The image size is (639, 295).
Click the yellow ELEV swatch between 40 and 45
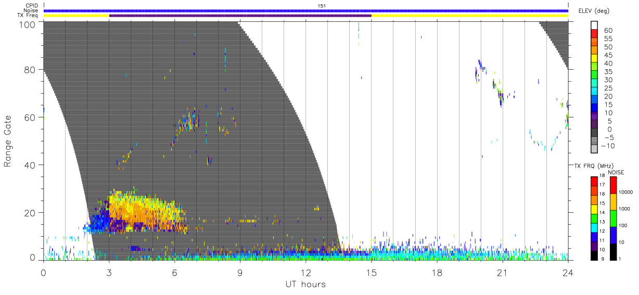point(595,59)
